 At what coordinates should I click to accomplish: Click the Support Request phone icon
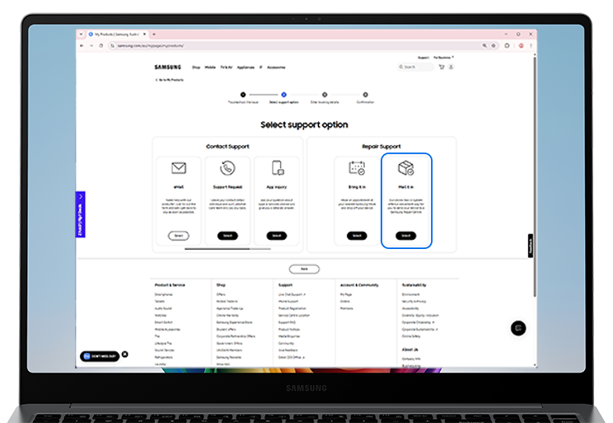click(x=227, y=168)
